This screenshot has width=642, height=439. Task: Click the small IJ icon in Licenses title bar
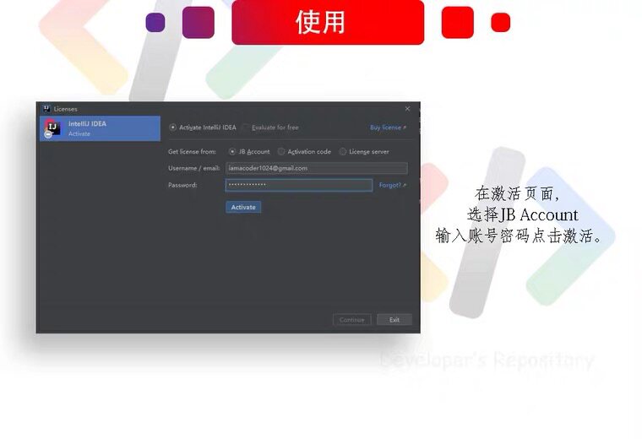coord(46,108)
